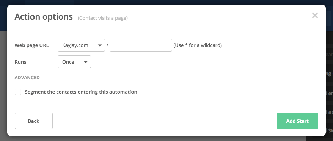The height and width of the screenshot is (141, 333).
Task: Click the slash separator between URL fields
Action: tap(107, 45)
